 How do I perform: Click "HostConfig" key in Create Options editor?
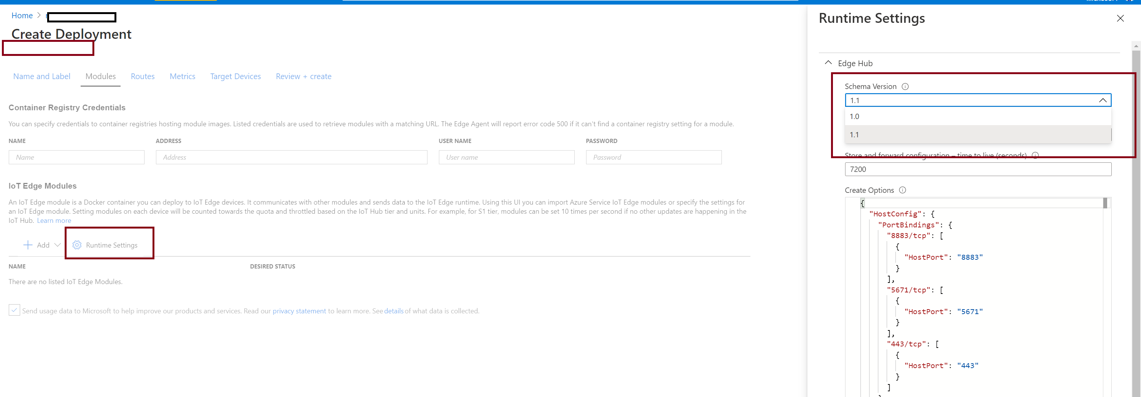tap(895, 214)
